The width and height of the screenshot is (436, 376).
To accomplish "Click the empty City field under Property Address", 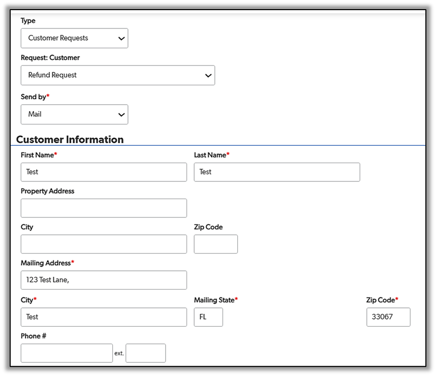I will (104, 244).
